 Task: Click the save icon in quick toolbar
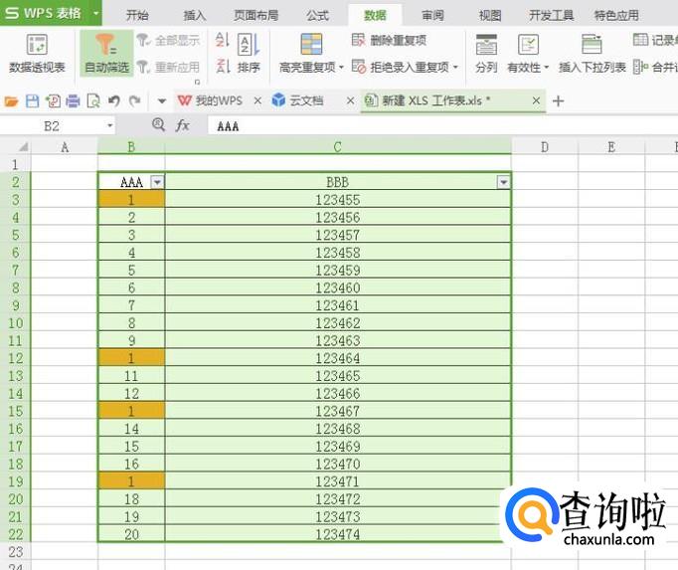pos(32,101)
